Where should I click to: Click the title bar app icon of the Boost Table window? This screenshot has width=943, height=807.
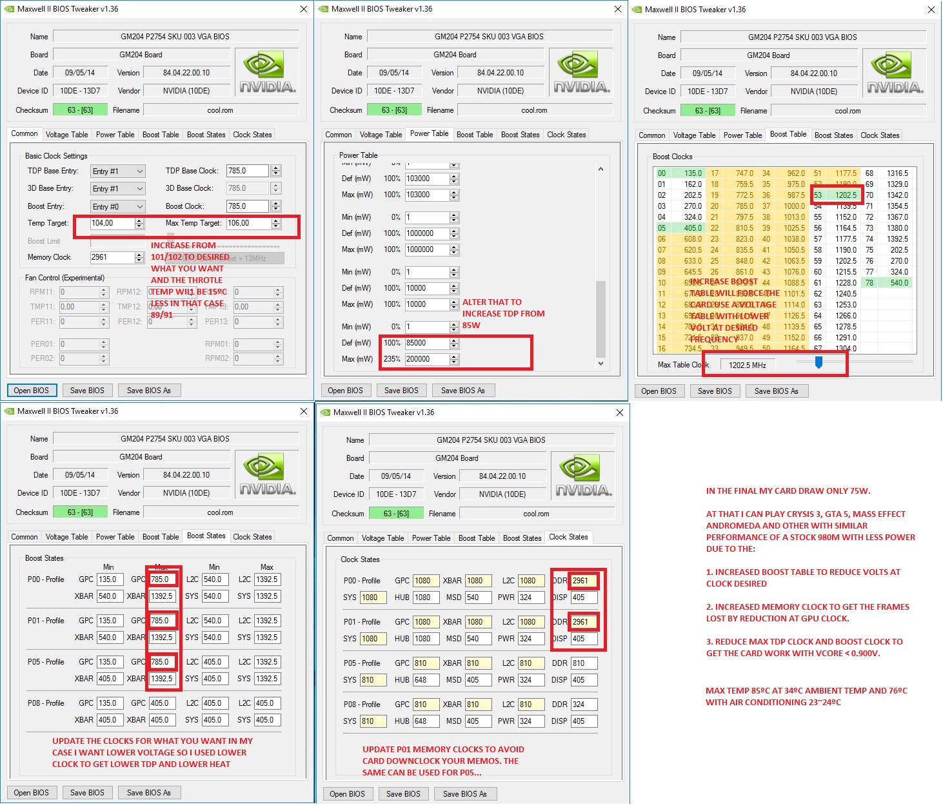637,10
